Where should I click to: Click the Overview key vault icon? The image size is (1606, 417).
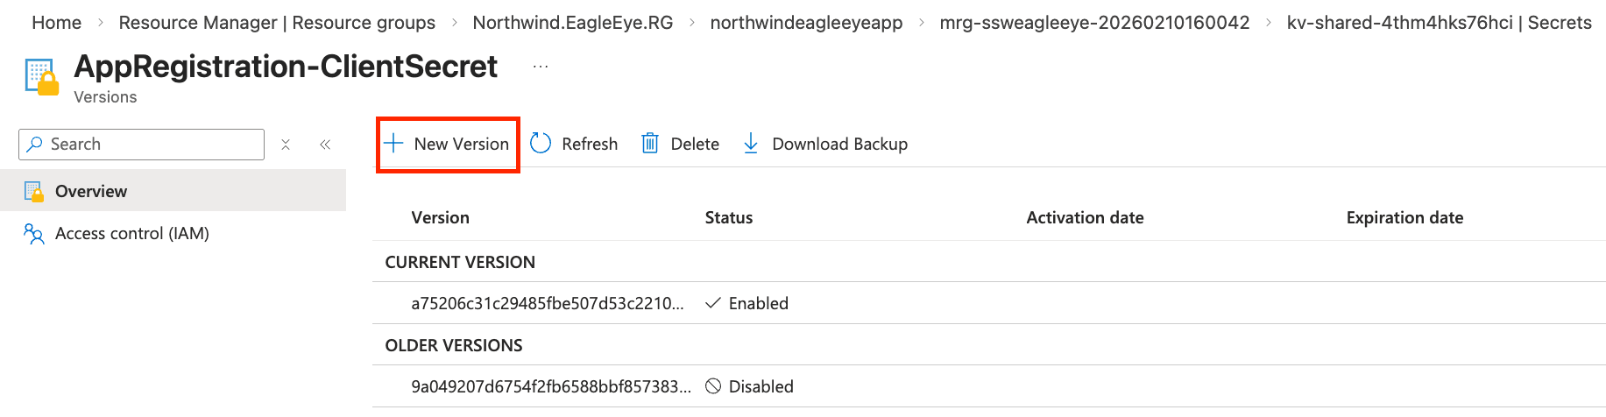pos(33,191)
